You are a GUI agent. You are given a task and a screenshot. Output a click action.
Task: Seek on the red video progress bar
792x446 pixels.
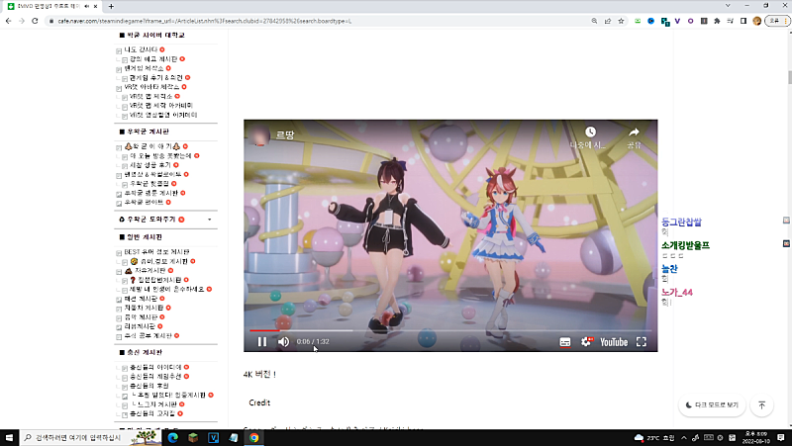click(264, 330)
